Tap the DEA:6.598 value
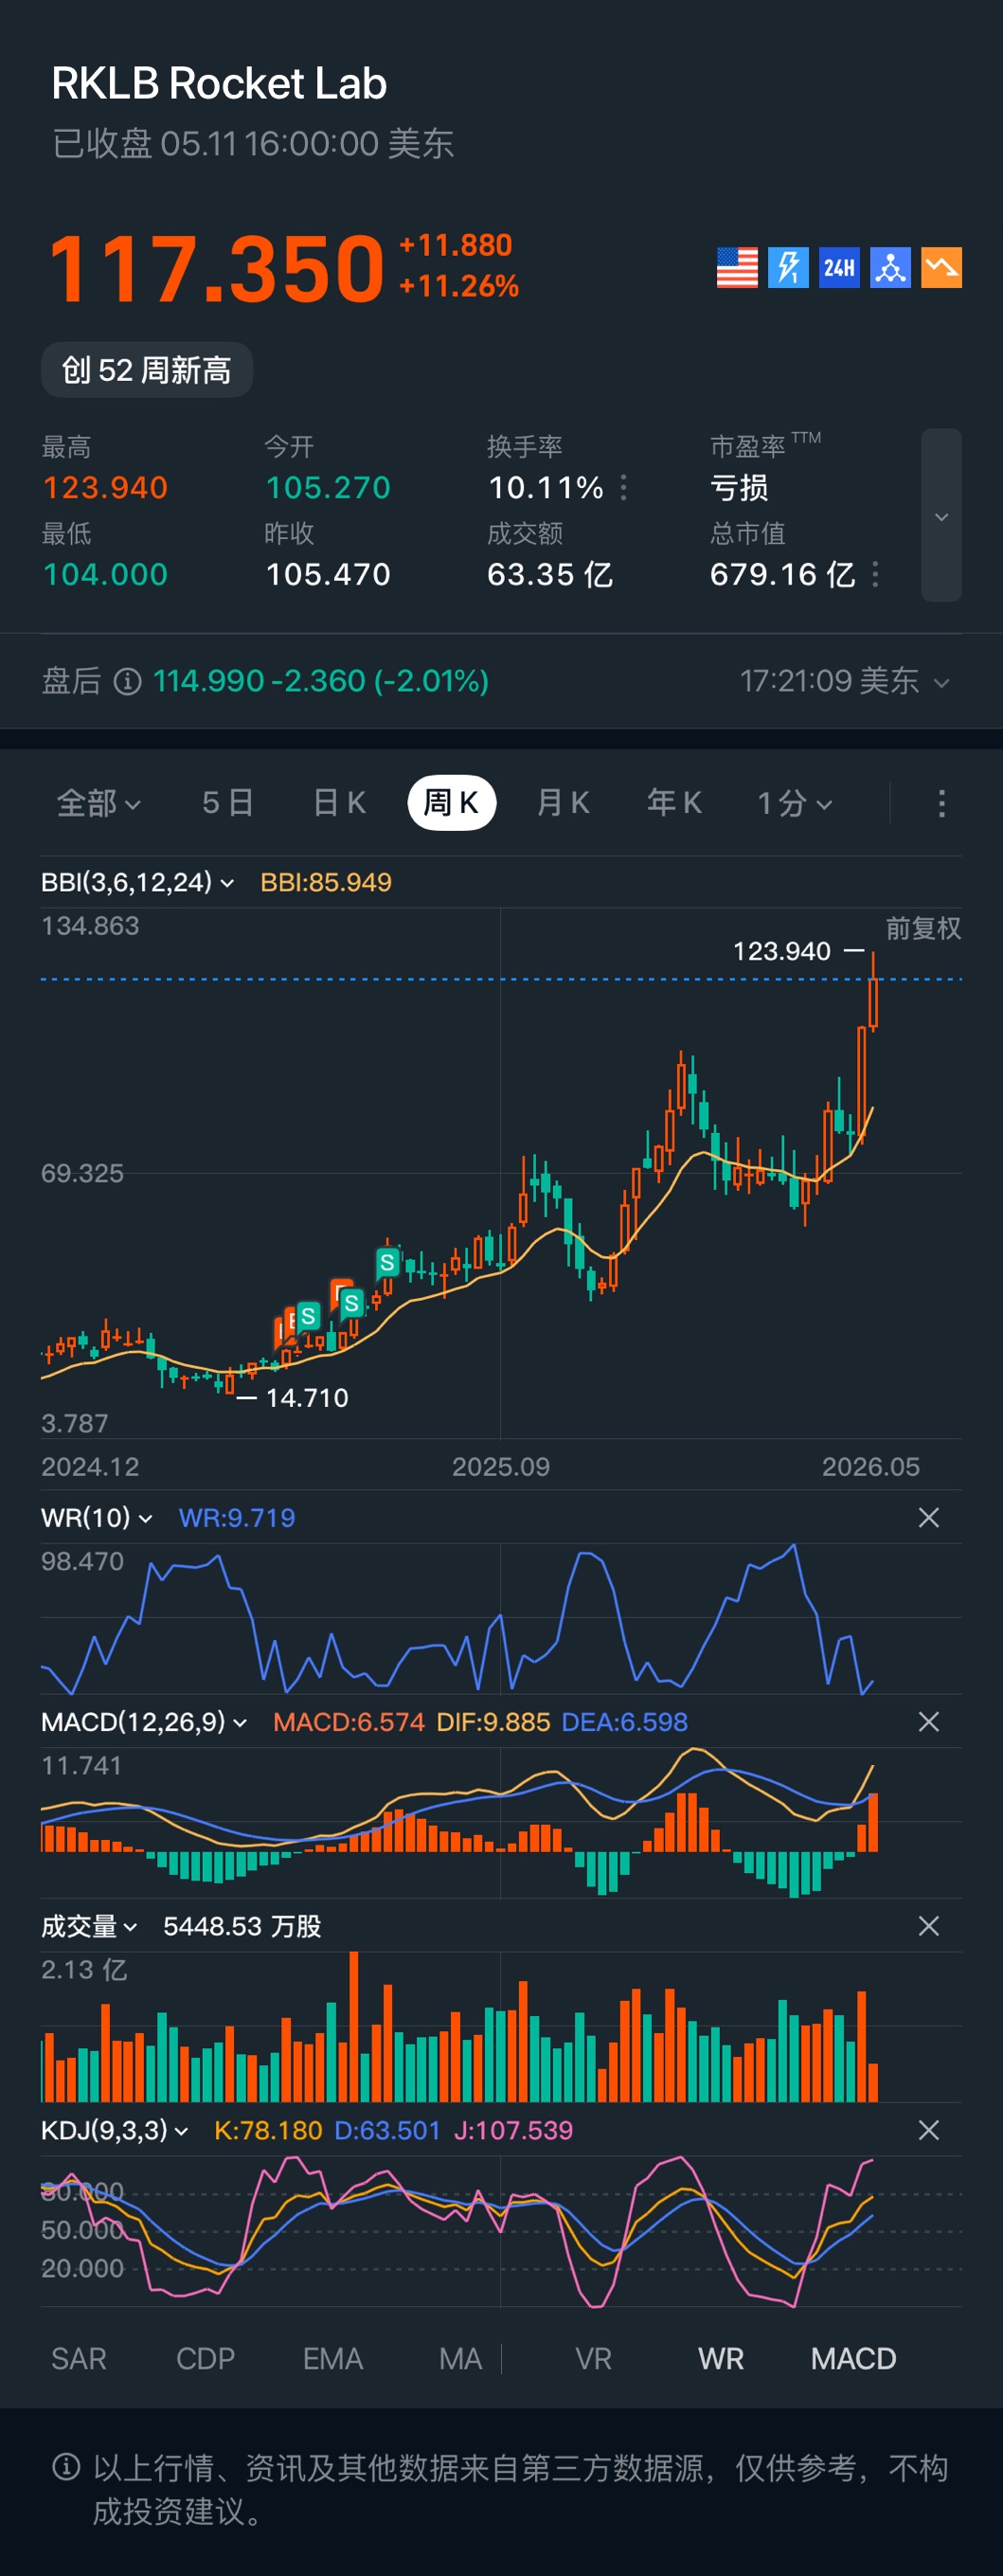 625,1722
